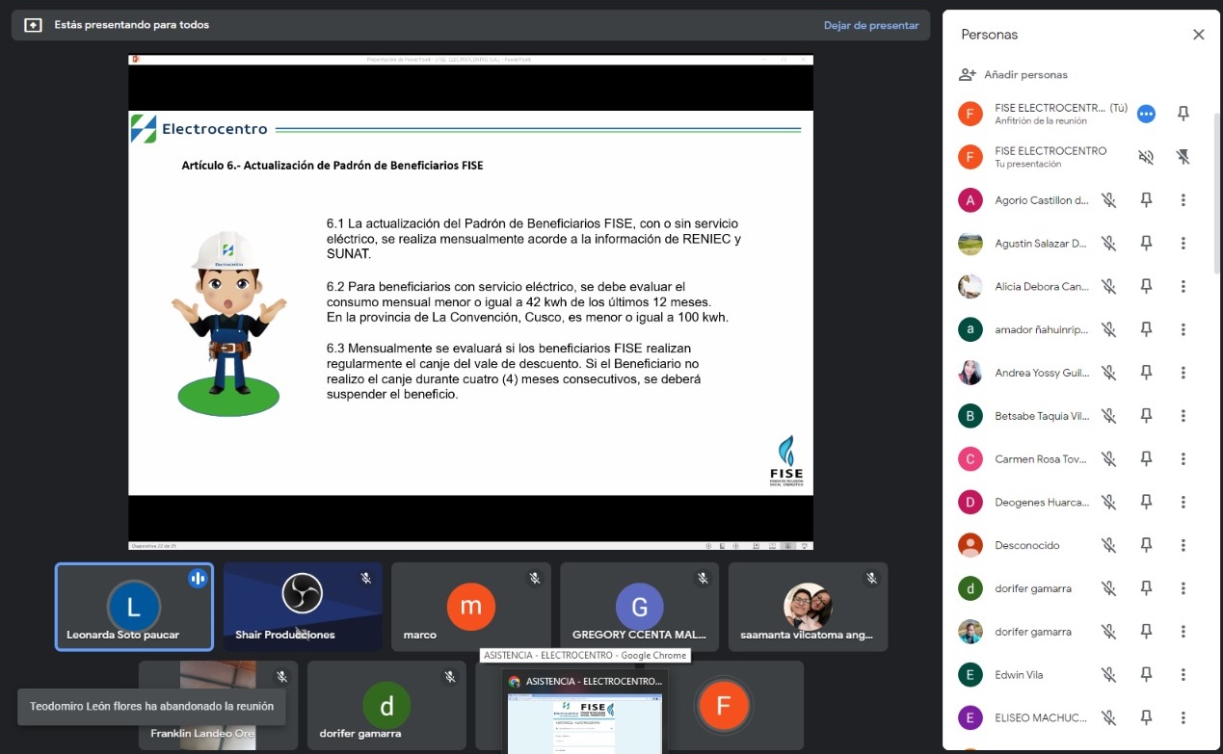The image size is (1223, 754).
Task: Select Shair Producciones video tile
Action: 303,607
